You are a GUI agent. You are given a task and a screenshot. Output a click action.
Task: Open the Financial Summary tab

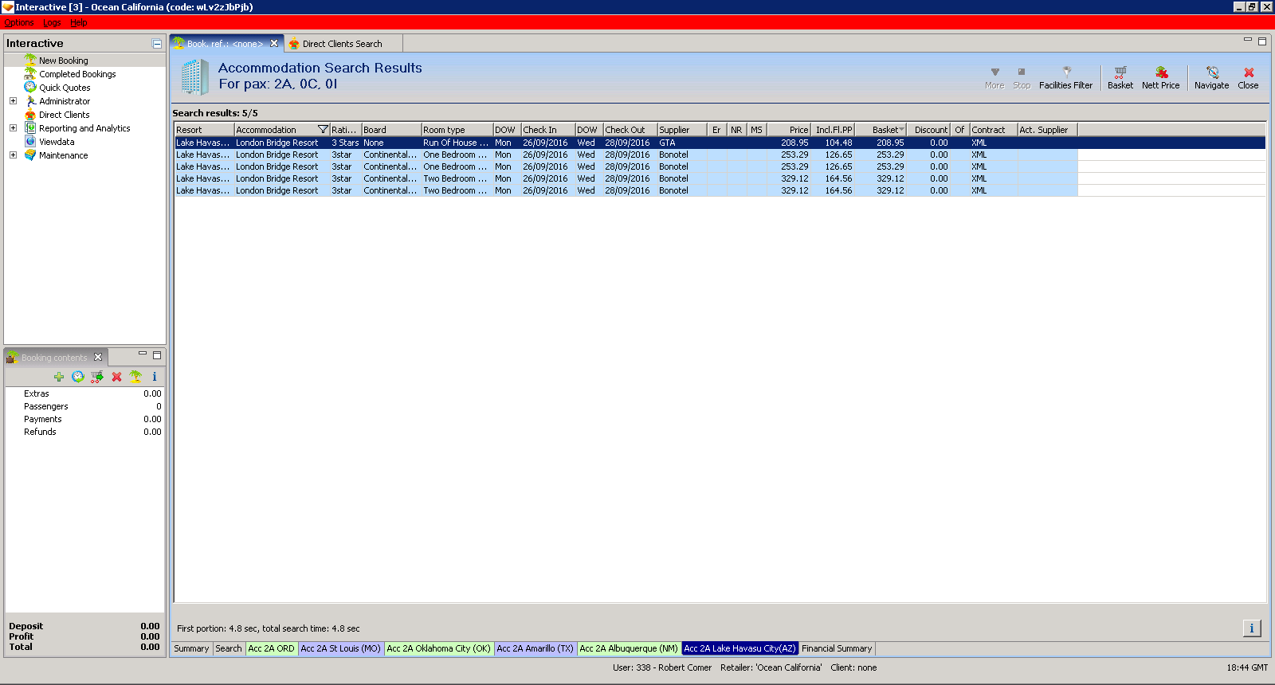(837, 648)
